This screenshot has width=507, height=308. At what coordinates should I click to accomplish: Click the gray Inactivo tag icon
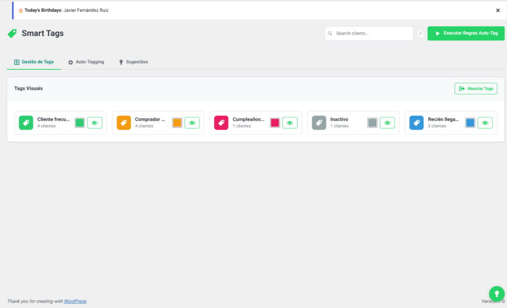[x=319, y=123]
